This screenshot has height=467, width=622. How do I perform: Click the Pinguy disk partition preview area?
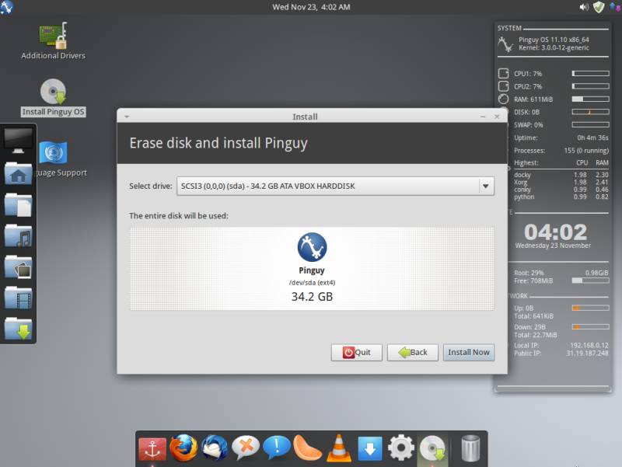point(313,268)
